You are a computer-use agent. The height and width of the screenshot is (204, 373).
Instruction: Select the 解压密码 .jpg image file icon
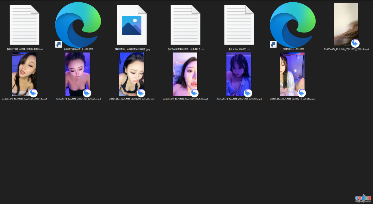click(132, 25)
